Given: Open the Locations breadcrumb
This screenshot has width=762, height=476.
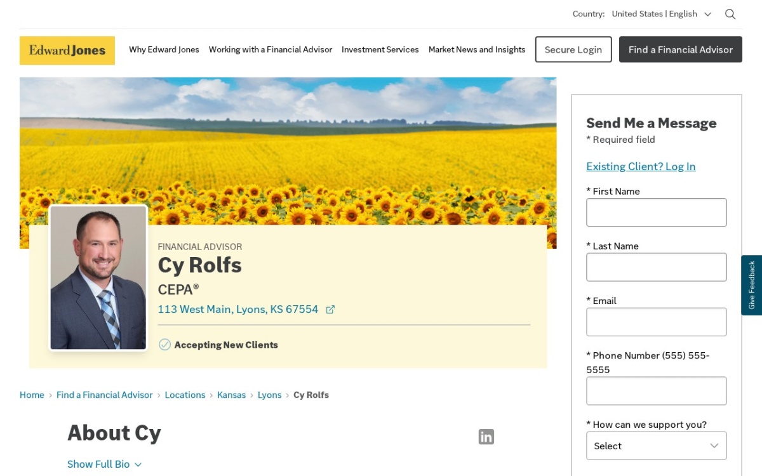Looking at the screenshot, I should (185, 395).
